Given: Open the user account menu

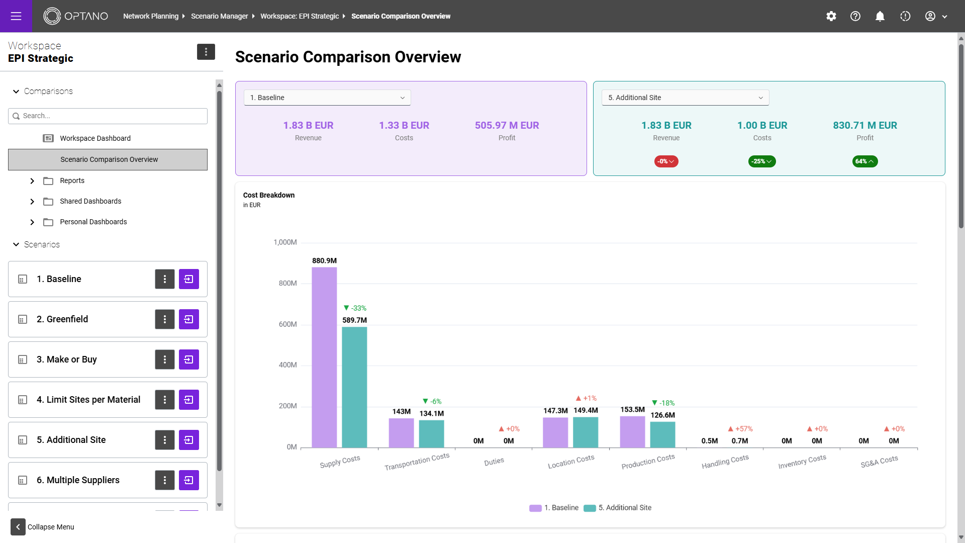Looking at the screenshot, I should coord(936,16).
